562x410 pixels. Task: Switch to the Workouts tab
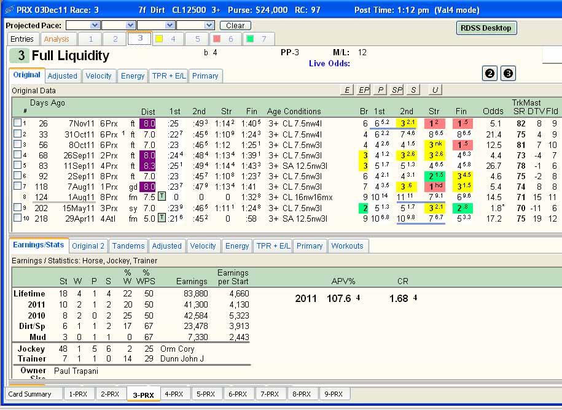point(347,246)
